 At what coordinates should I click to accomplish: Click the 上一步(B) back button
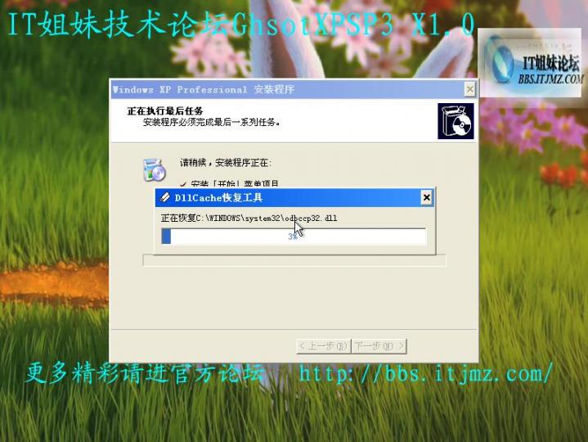[323, 345]
